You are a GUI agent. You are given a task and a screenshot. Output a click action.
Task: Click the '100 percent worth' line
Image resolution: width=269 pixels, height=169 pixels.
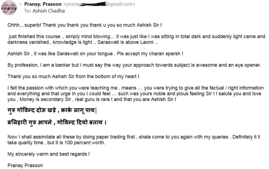56,143
